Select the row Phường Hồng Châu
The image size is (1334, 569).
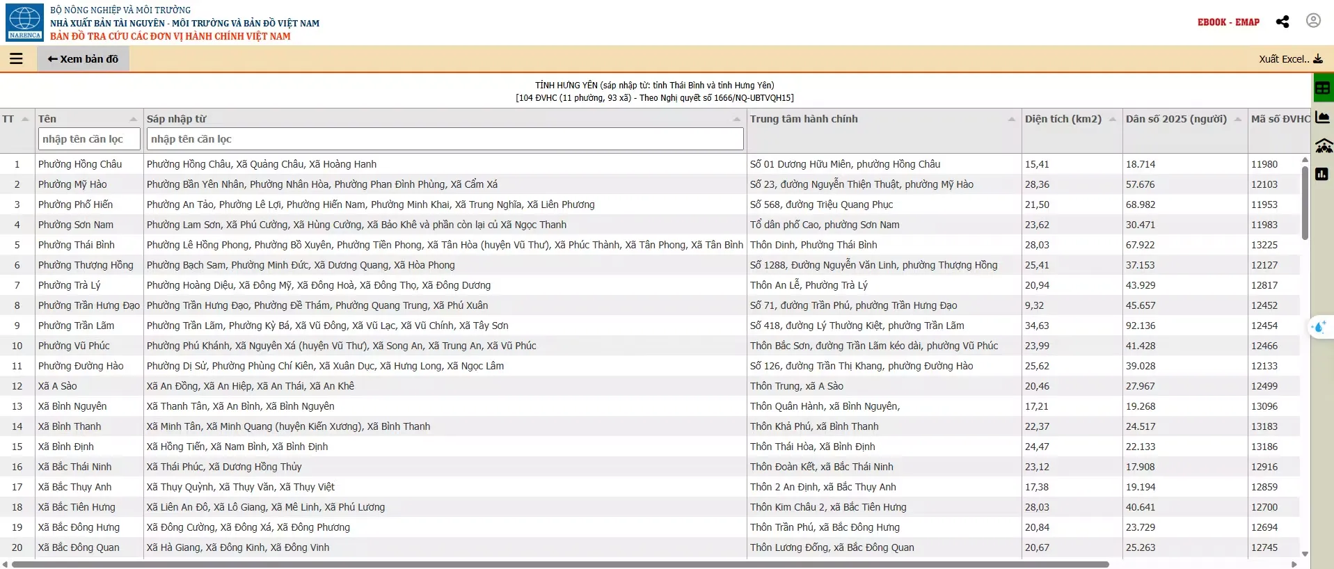(651, 164)
